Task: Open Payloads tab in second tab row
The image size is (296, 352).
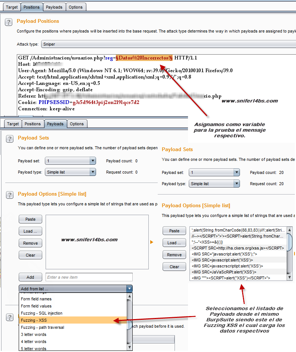Action: [x=55, y=124]
